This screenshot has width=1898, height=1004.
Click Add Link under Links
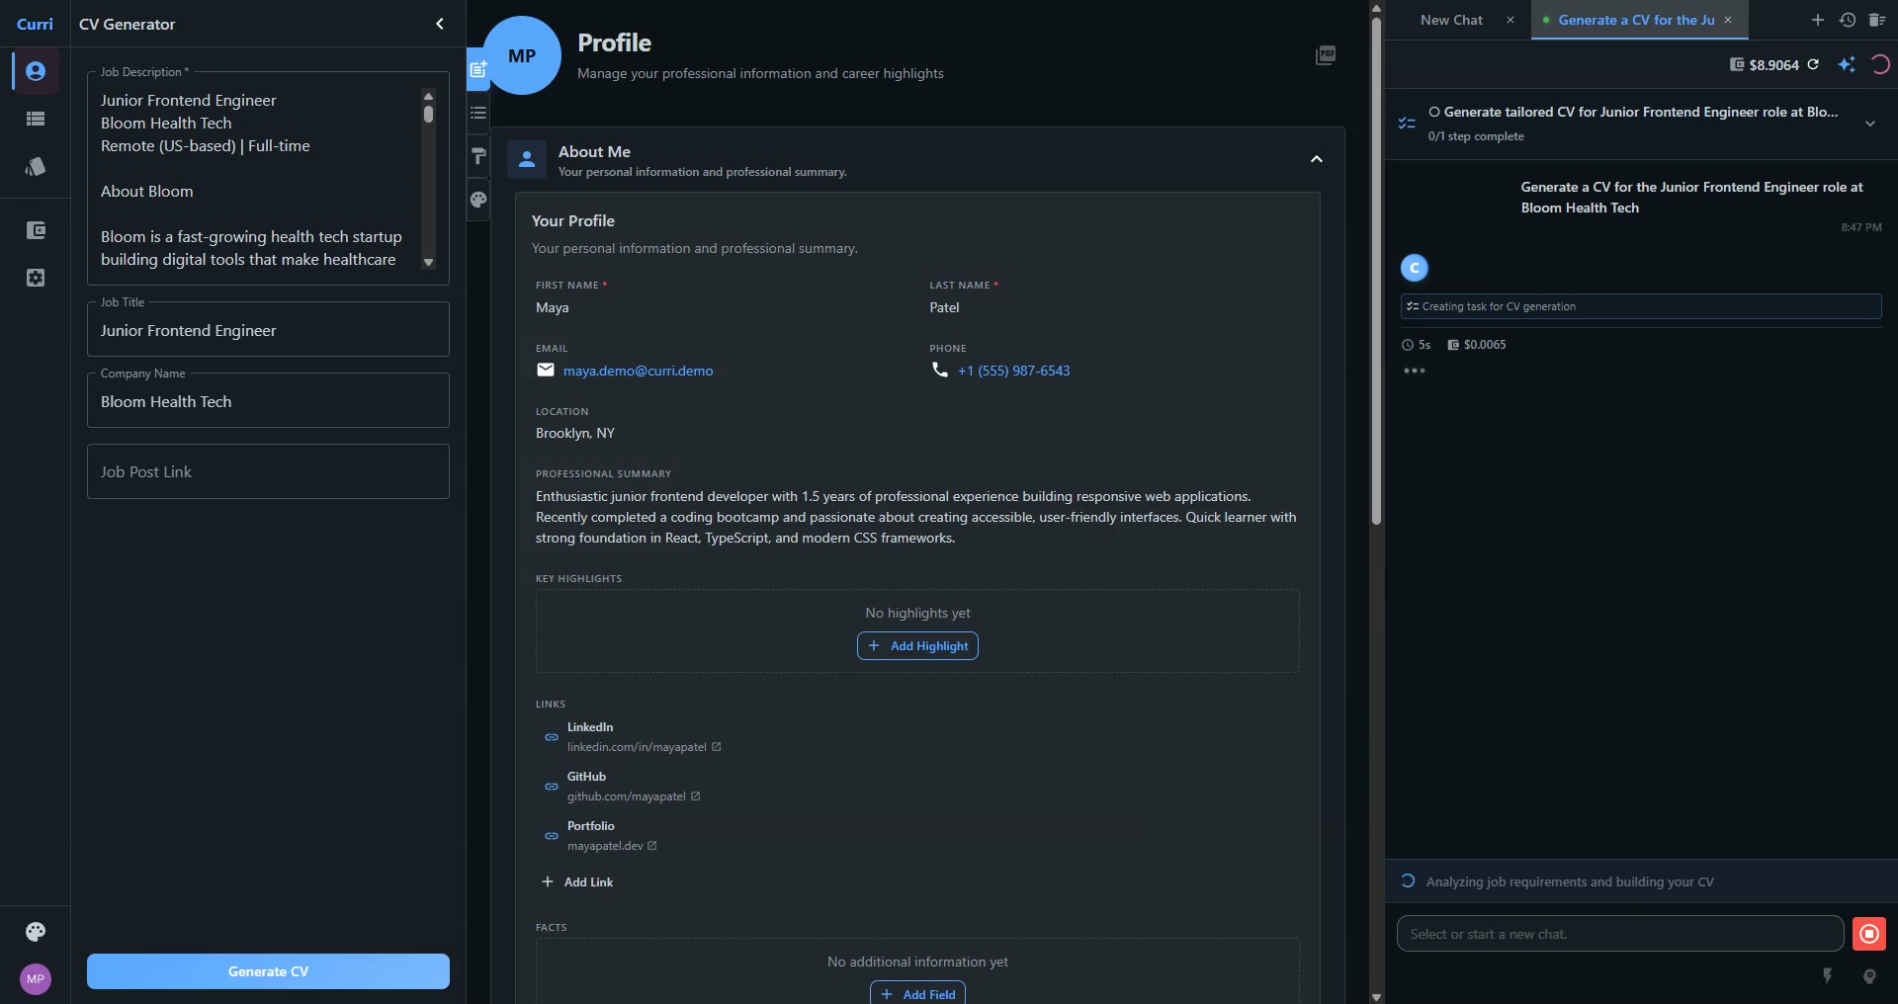coord(577,882)
